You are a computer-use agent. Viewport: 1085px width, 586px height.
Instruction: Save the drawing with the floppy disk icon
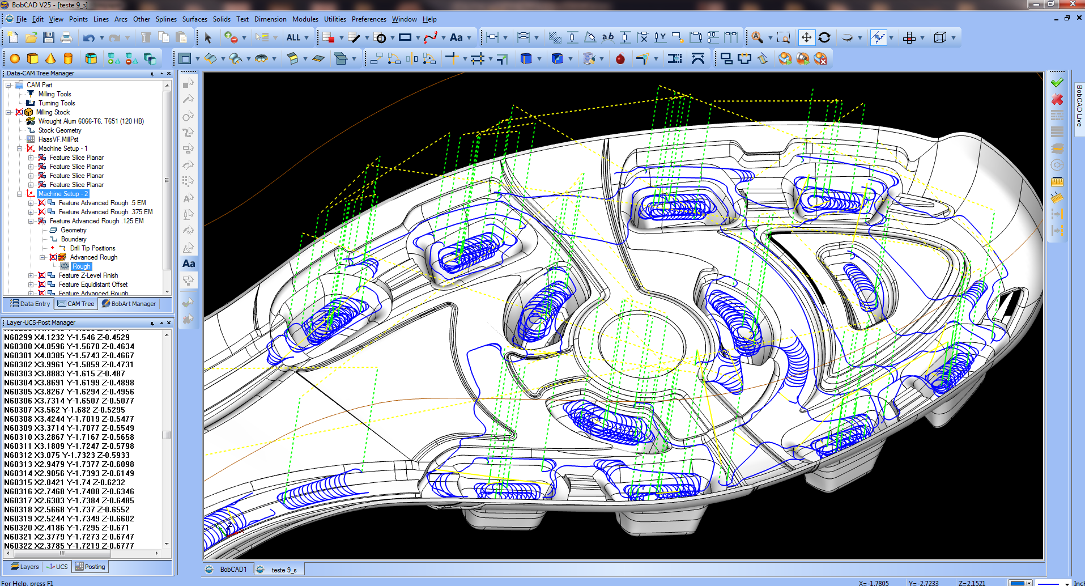49,38
